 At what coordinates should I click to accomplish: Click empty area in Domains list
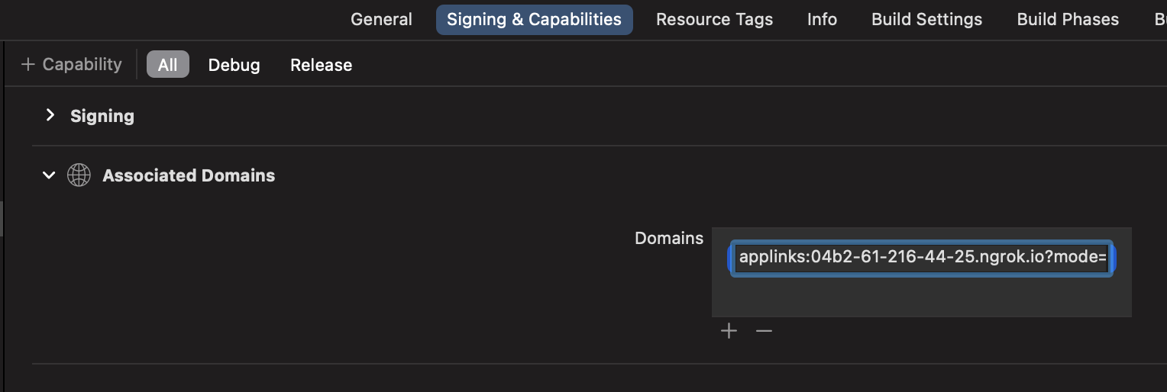pyautogui.click(x=922, y=297)
